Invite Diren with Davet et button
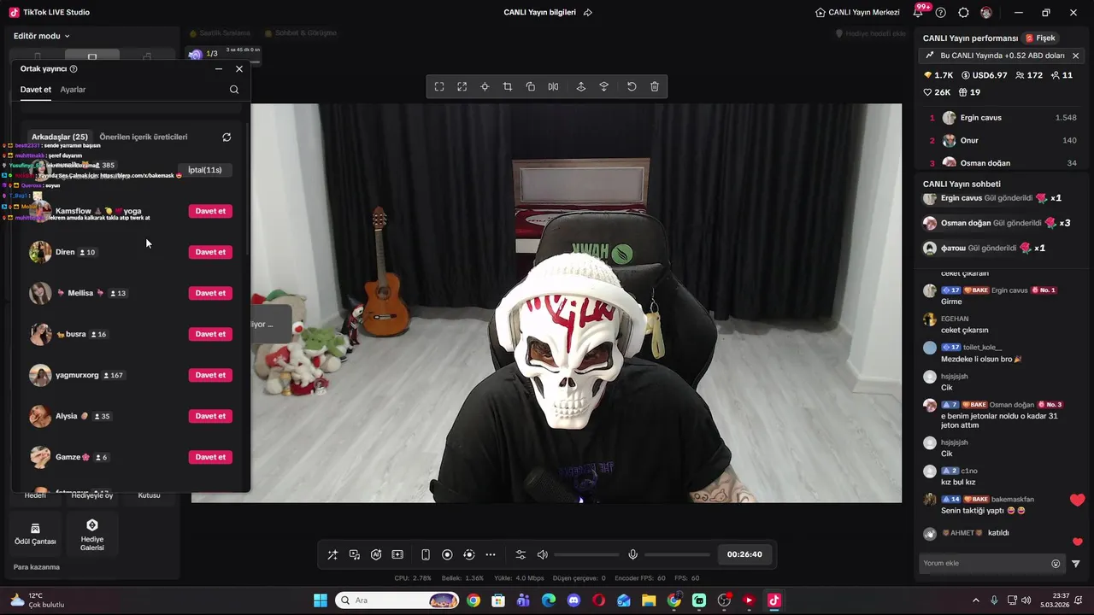Image resolution: width=1094 pixels, height=615 pixels. (x=210, y=252)
